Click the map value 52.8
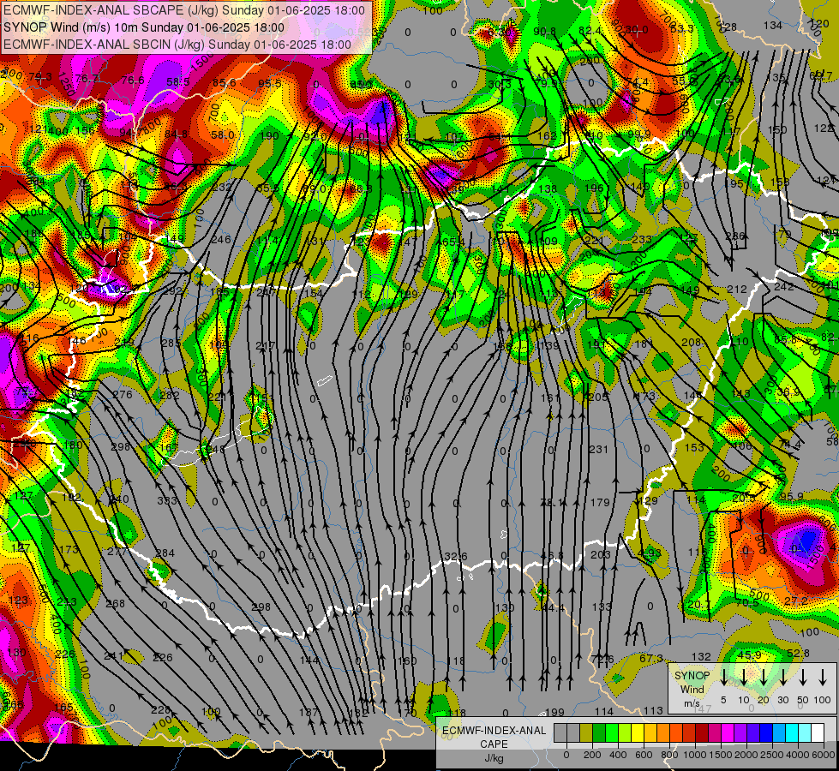The width and height of the screenshot is (839, 771). point(799,654)
